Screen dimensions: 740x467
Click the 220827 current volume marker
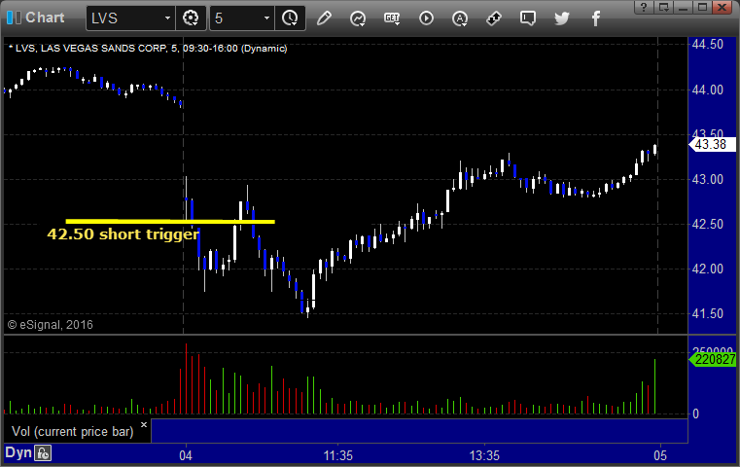tap(712, 359)
